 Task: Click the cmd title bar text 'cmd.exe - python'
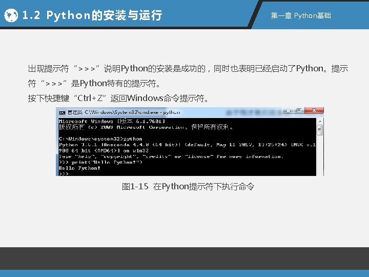click(x=159, y=112)
